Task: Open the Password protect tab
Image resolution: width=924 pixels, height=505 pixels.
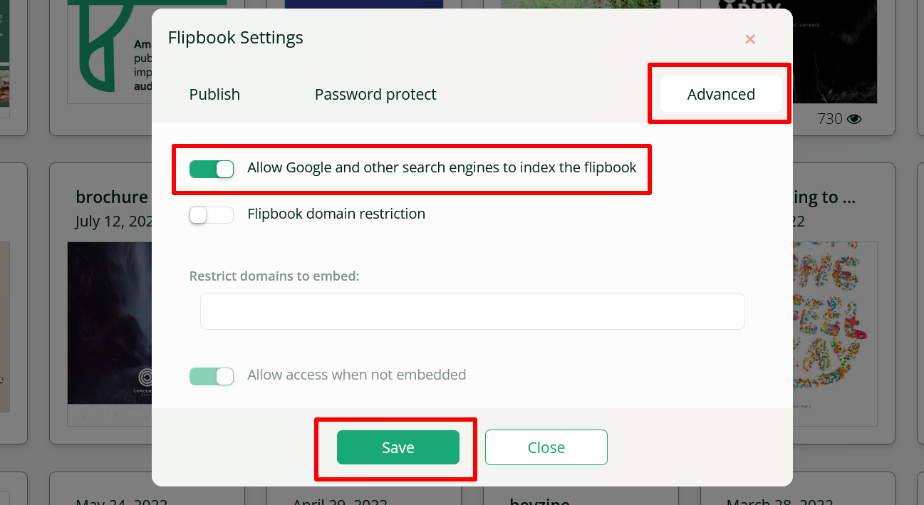Action: coord(375,94)
